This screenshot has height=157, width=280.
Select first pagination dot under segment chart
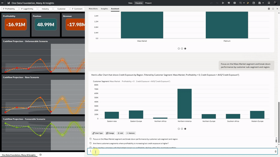point(179,48)
